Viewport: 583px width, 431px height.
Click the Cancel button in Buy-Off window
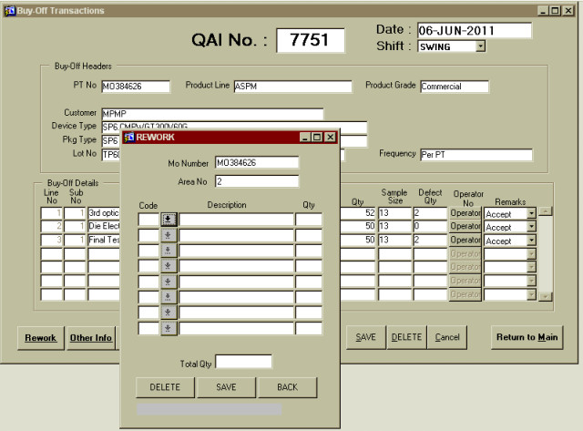point(446,337)
